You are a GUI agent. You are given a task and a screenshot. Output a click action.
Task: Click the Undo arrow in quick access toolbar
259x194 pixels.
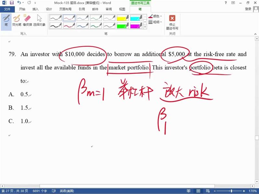[x=19, y=3]
